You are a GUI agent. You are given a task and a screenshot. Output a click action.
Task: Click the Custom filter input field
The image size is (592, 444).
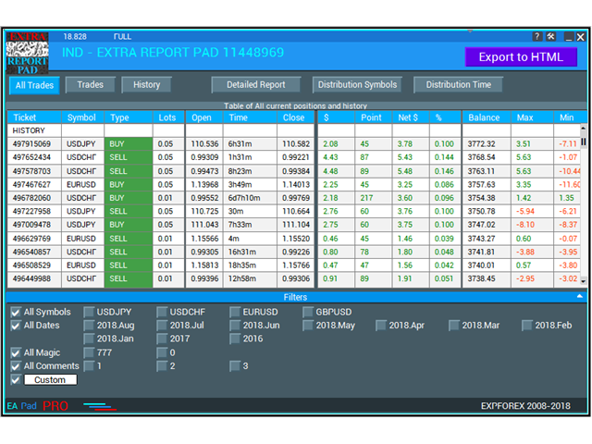50,380
